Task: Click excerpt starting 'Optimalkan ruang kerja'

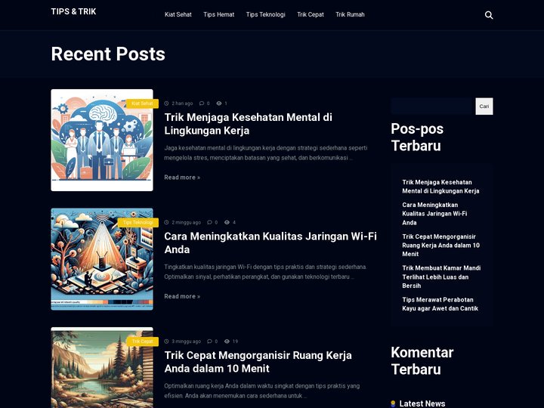Action: pos(262,391)
